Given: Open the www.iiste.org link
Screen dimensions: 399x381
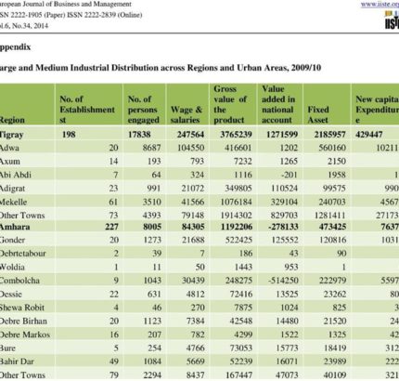Looking at the screenshot, I should tap(380, 5).
